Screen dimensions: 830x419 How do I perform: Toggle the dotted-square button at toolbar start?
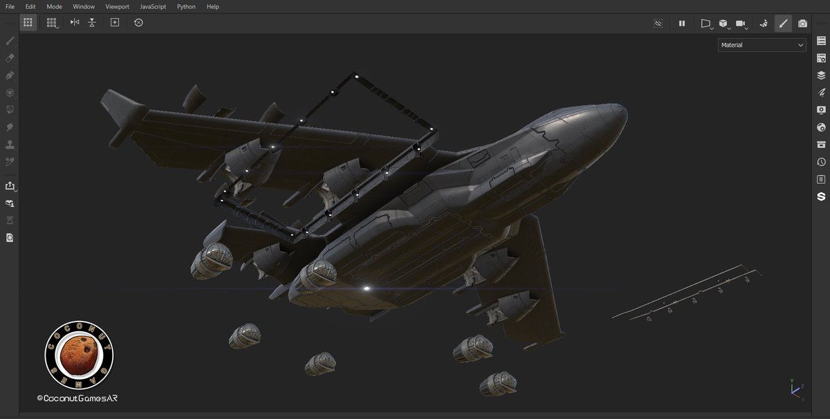(x=28, y=23)
